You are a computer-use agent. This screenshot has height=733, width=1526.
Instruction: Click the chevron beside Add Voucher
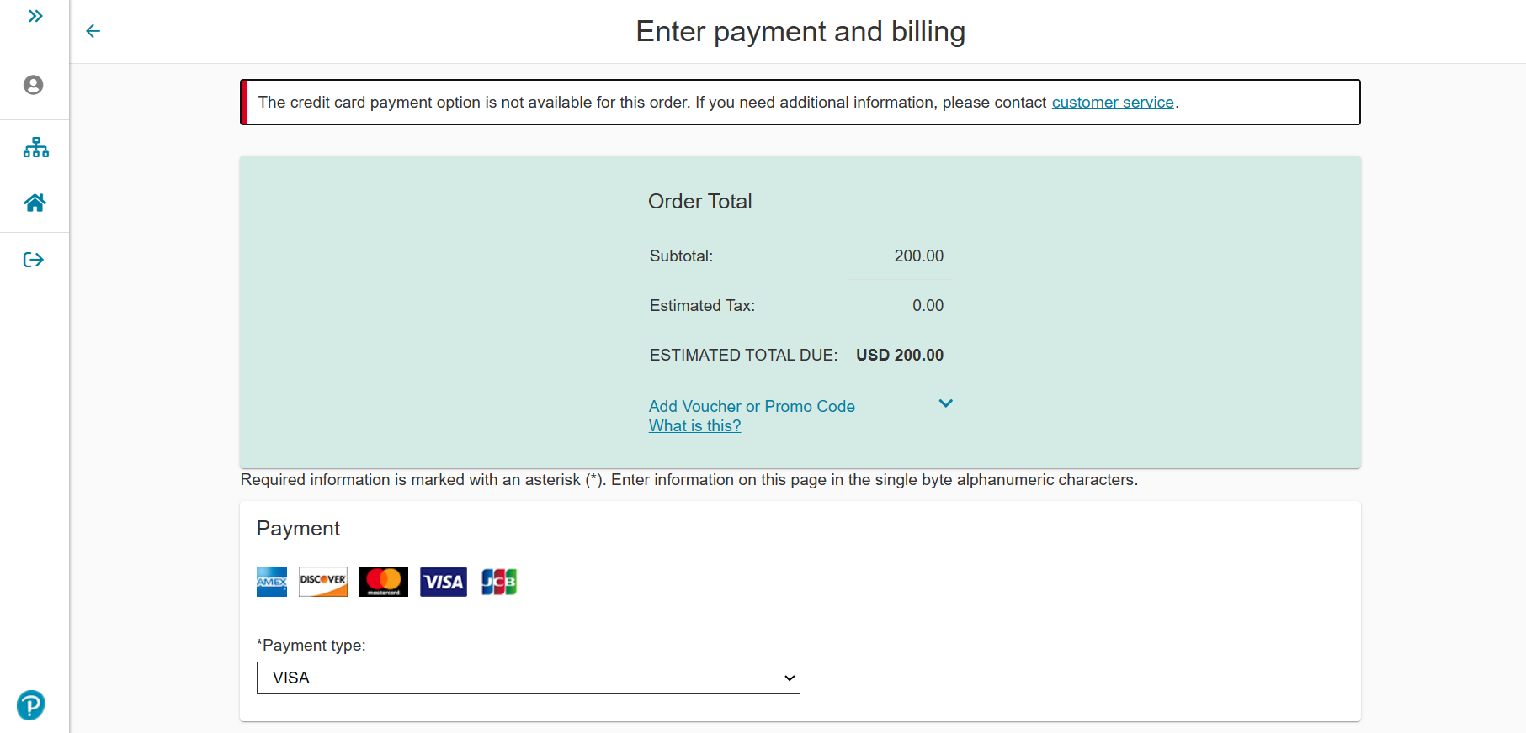coord(945,403)
